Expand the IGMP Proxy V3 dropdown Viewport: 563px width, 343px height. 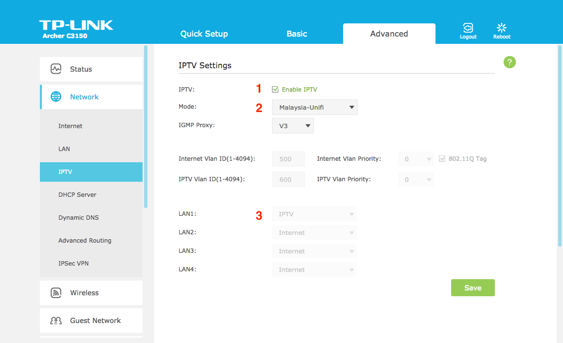[292, 126]
